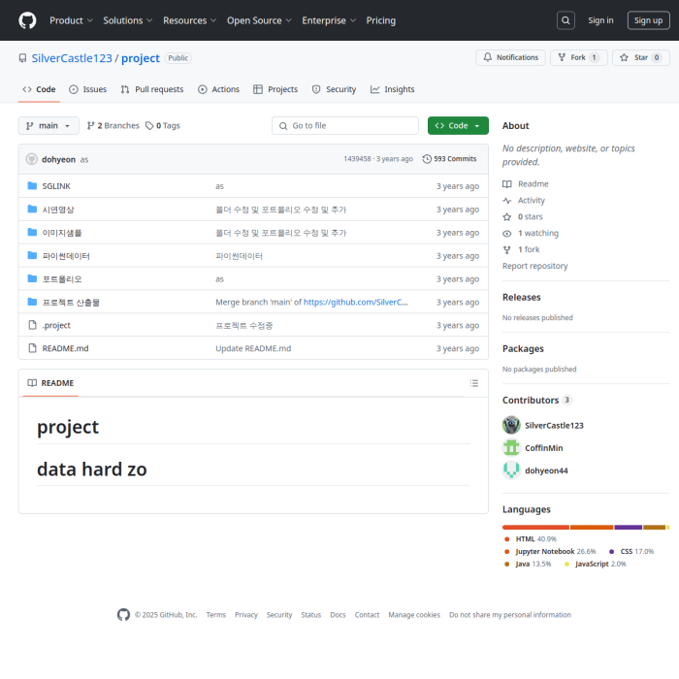Open the Releases heading link
This screenshot has height=679, width=679.
(x=522, y=297)
